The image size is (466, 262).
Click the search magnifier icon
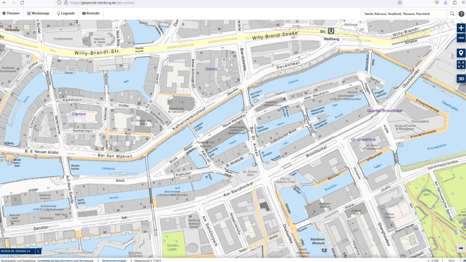click(x=452, y=14)
